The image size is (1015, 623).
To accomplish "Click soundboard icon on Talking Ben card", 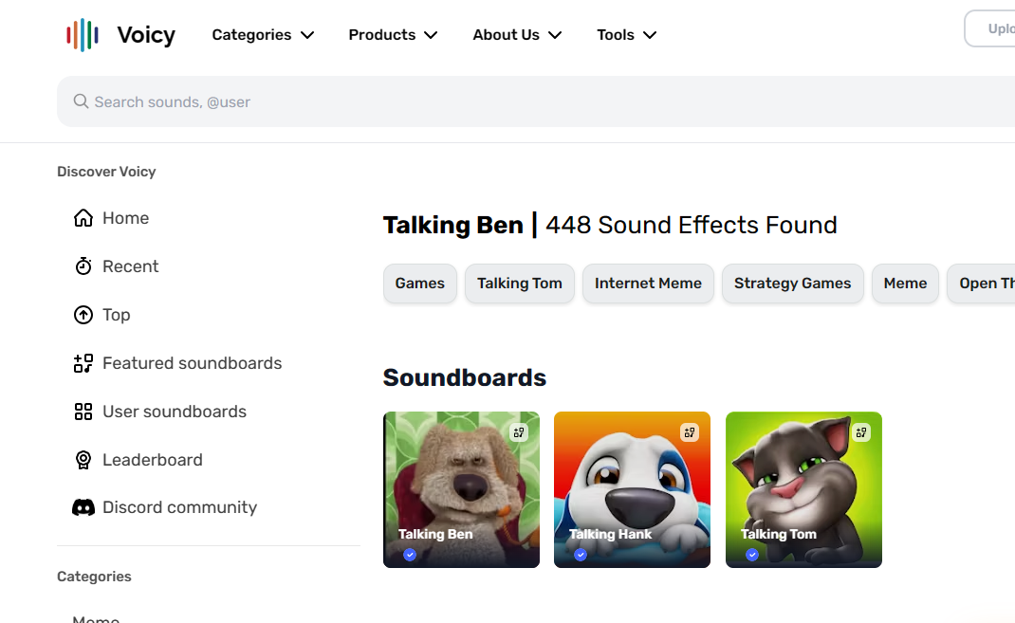I will point(519,432).
